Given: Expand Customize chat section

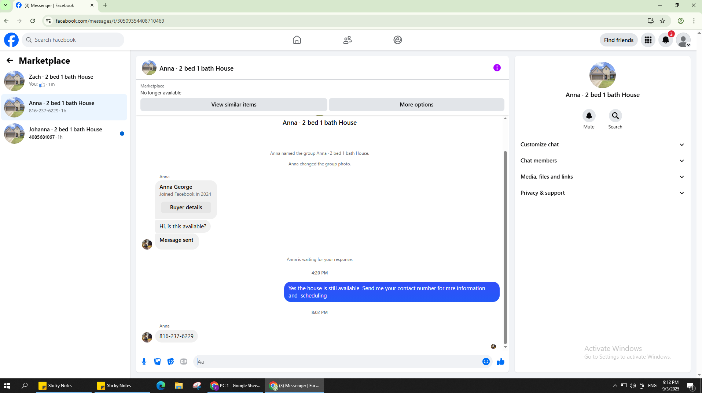Looking at the screenshot, I should (x=602, y=145).
